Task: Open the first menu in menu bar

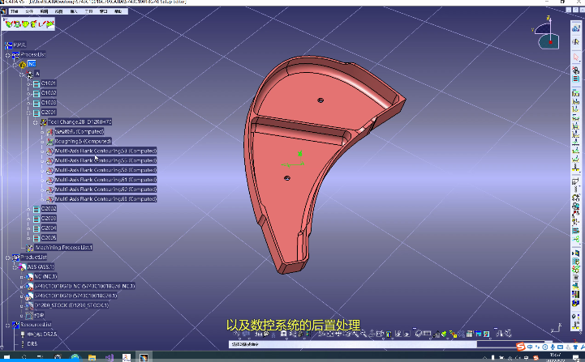Action: tap(15, 12)
